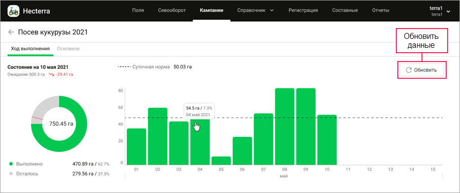Click the gray Осталось legend dot

[x=11, y=174]
